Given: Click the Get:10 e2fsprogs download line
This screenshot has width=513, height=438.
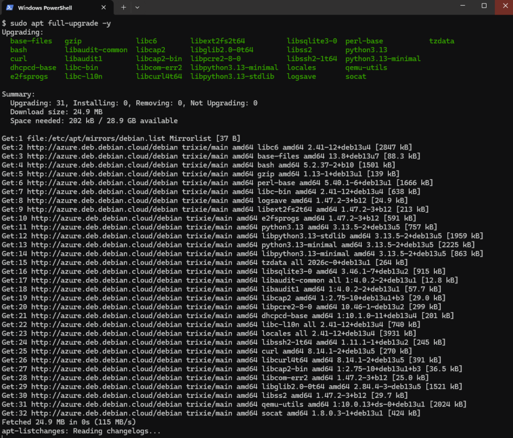Looking at the screenshot, I should pos(209,218).
